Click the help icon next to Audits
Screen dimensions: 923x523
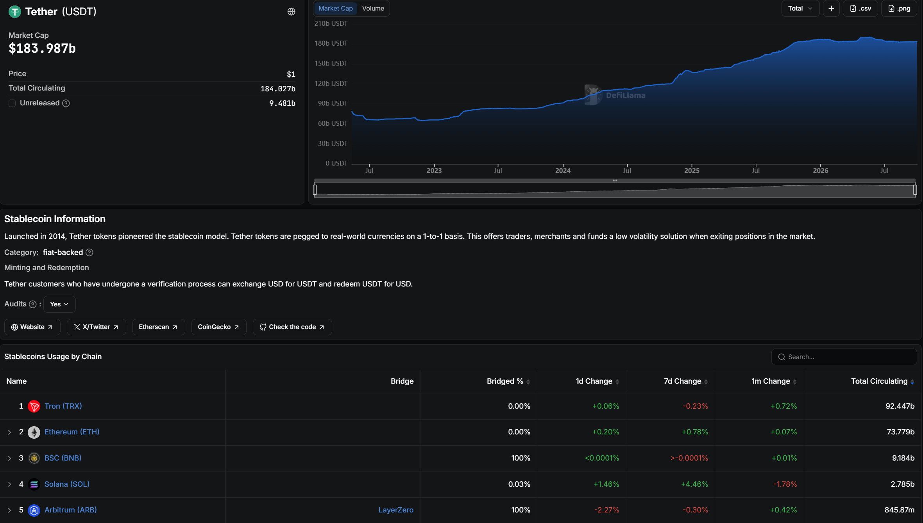(x=33, y=304)
